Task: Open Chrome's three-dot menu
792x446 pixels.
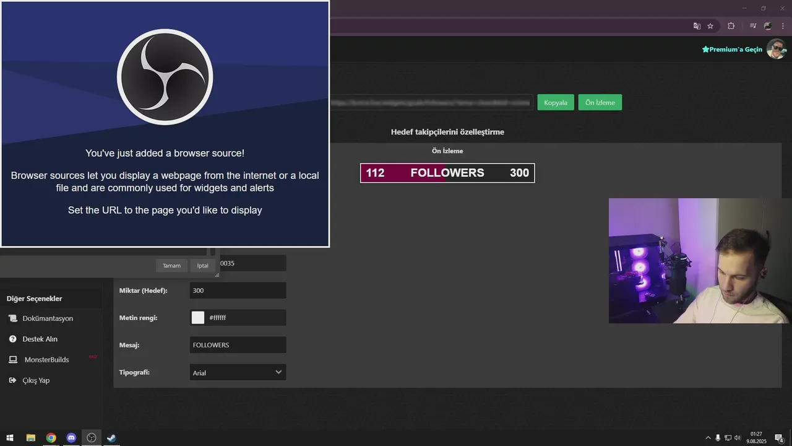Action: (783, 26)
